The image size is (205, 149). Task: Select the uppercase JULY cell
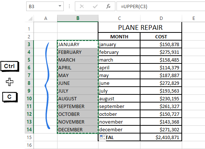pos(78,91)
